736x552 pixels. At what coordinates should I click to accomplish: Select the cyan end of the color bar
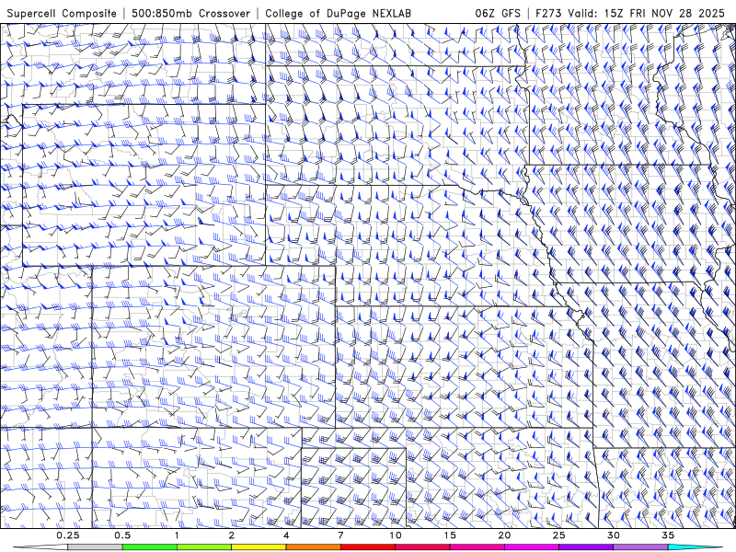(x=695, y=547)
